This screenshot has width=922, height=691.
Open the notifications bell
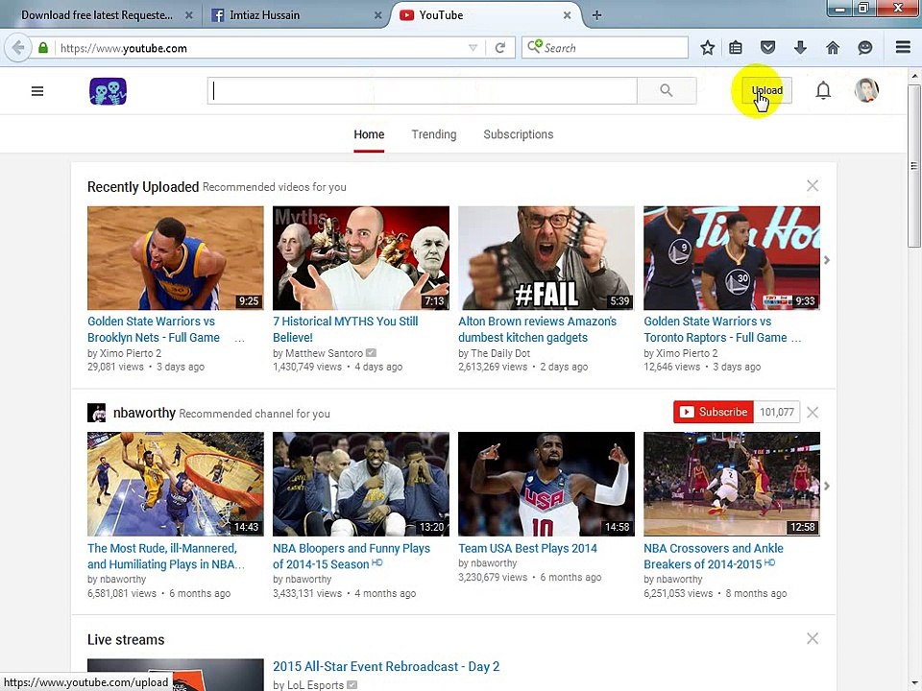823,90
